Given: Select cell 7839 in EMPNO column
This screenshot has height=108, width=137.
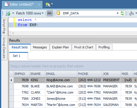Looking at the screenshot, I should (22, 80).
